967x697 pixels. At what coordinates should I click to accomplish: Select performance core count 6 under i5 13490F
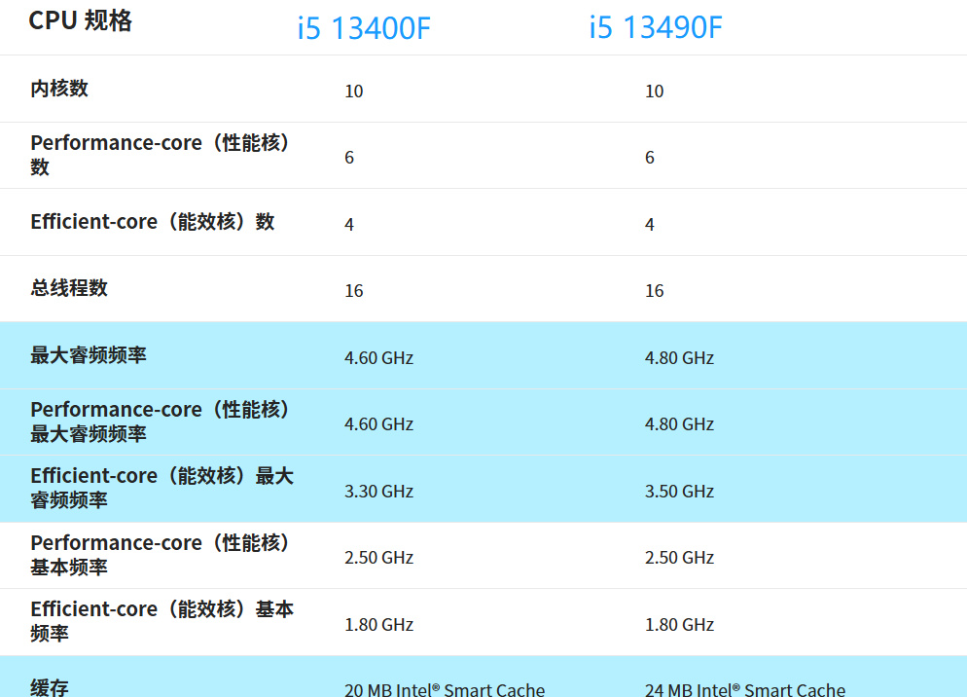pyautogui.click(x=650, y=158)
